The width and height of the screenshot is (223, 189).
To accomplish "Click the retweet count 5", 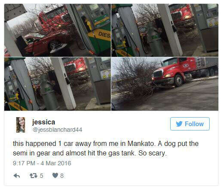I will [41, 176].
